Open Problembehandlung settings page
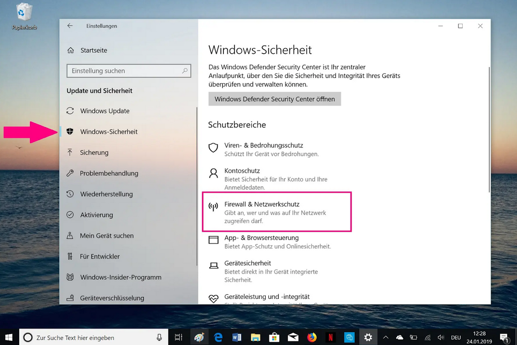The image size is (517, 345). pos(109,173)
